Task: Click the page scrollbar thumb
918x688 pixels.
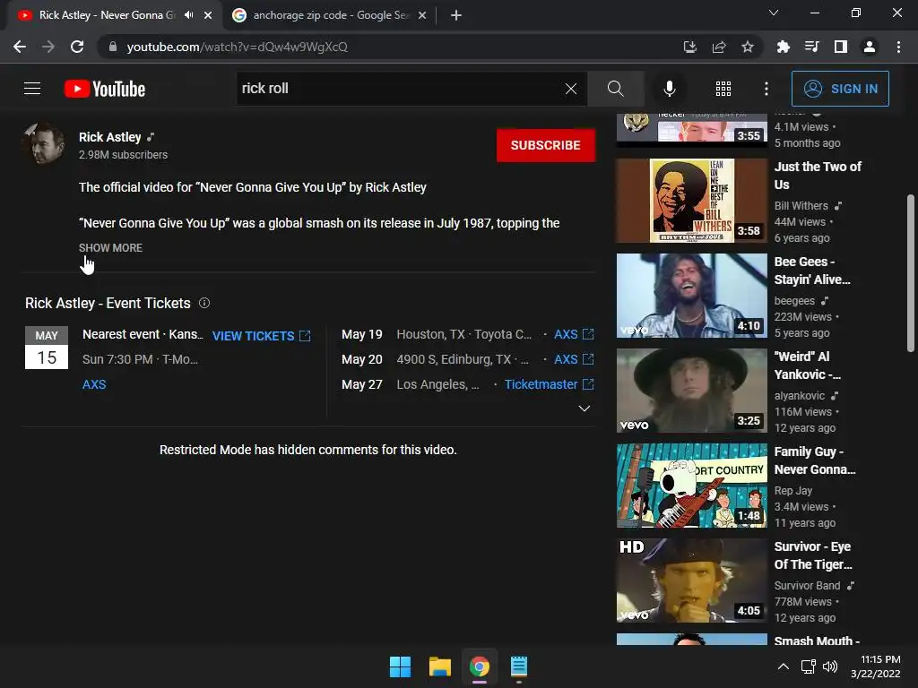Action: click(x=911, y=273)
